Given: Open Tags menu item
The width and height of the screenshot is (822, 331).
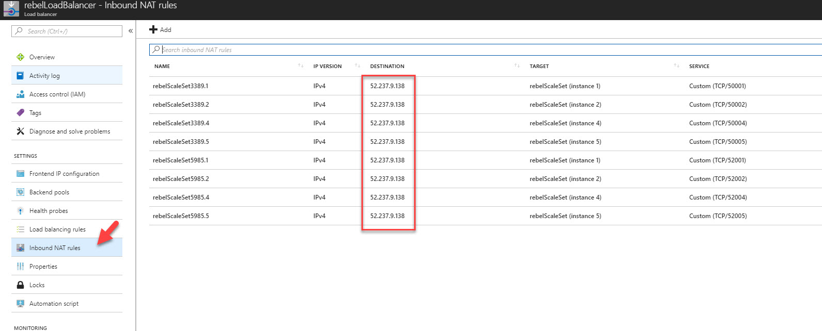Looking at the screenshot, I should click(x=67, y=113).
